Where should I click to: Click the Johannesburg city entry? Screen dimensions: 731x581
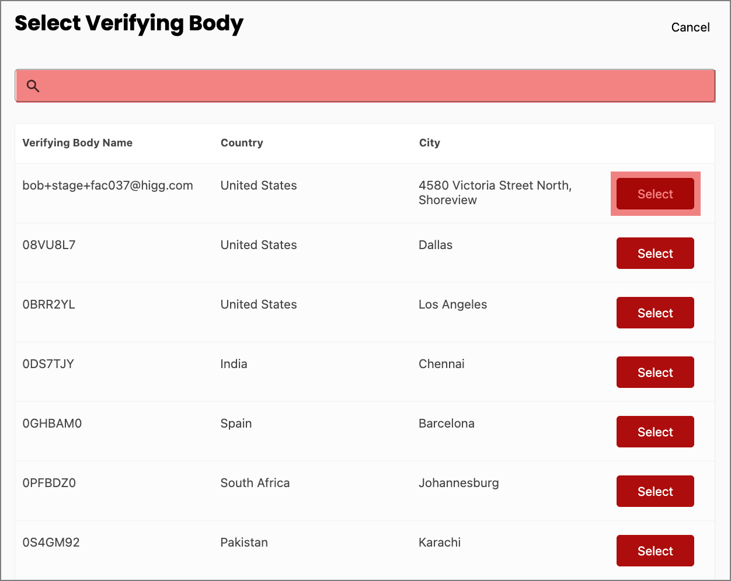[459, 482]
